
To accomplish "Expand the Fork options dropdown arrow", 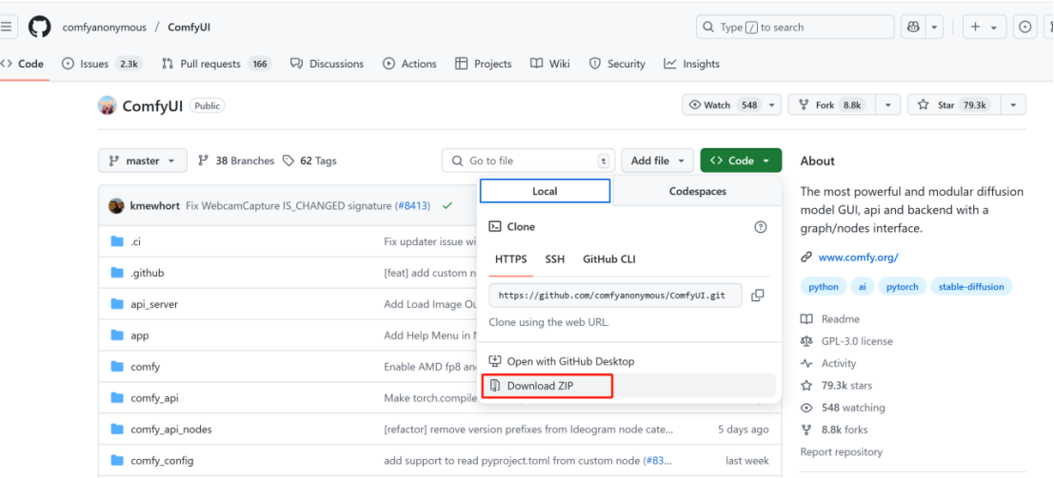I will tap(888, 105).
